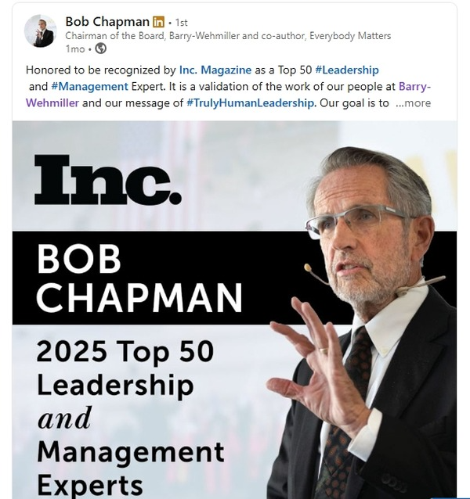Image resolution: width=470 pixels, height=499 pixels.
Task: Expand the post text with "…more"
Action: 413,102
